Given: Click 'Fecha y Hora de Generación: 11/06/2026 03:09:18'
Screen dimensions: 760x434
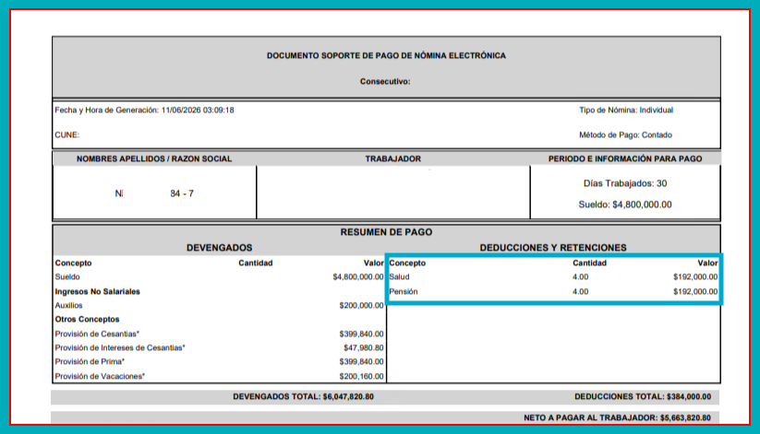Looking at the screenshot, I should coord(144,110).
